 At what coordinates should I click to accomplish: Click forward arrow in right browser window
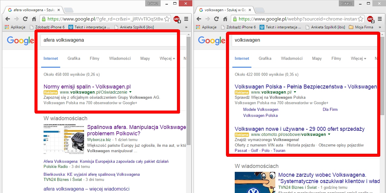point(208,19)
